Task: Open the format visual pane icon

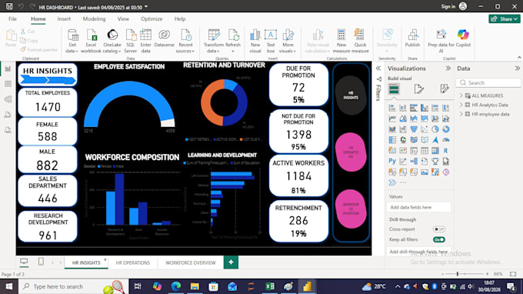Action: 419,89
